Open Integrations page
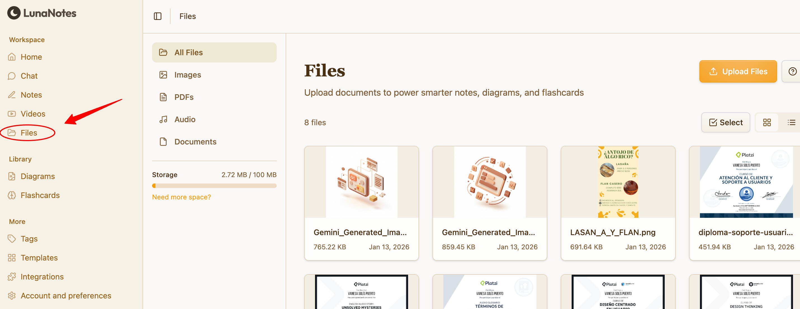The image size is (800, 309). tap(42, 276)
